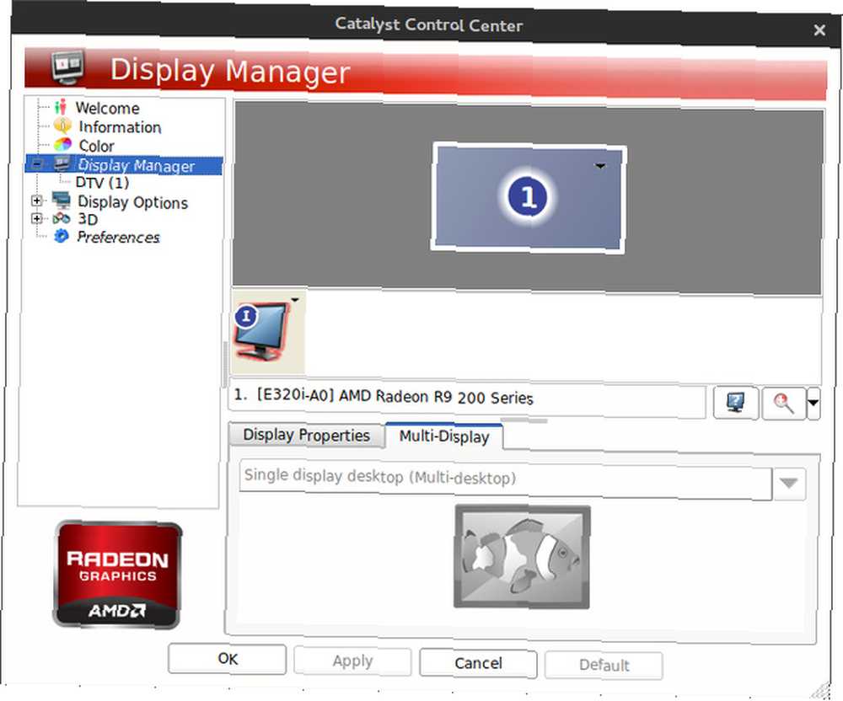The height and width of the screenshot is (701, 843).
Task: Click the Cancel button
Action: (x=478, y=663)
